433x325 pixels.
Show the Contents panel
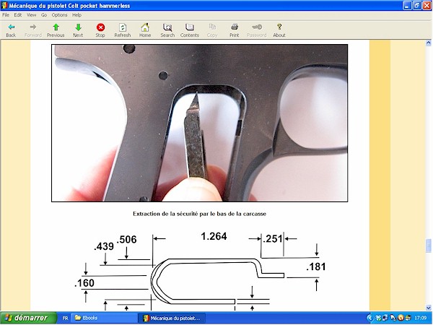190,30
